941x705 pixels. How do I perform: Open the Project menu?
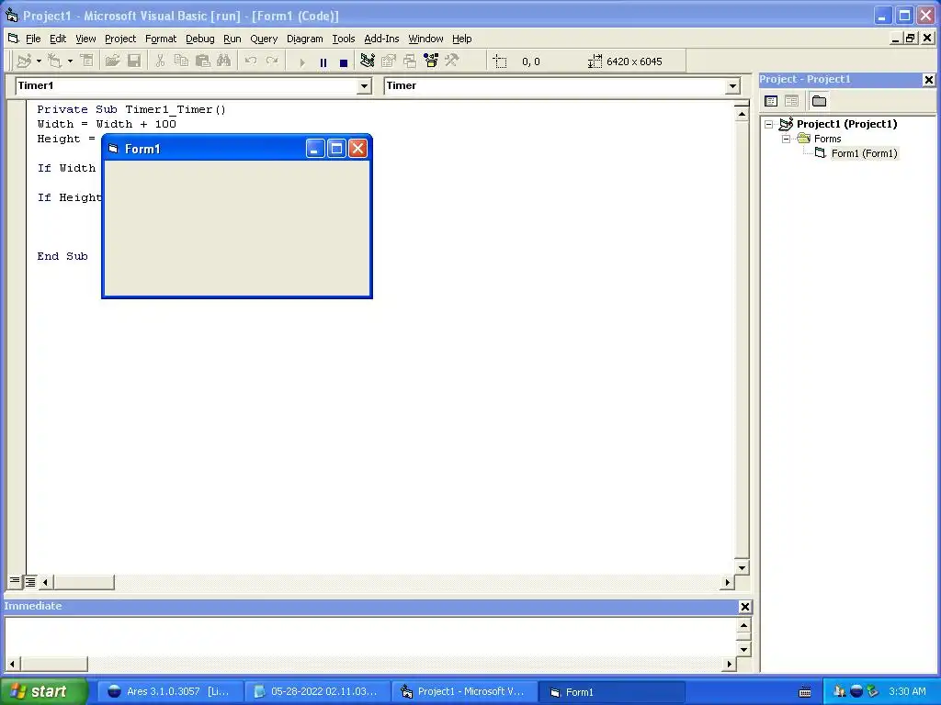click(120, 39)
